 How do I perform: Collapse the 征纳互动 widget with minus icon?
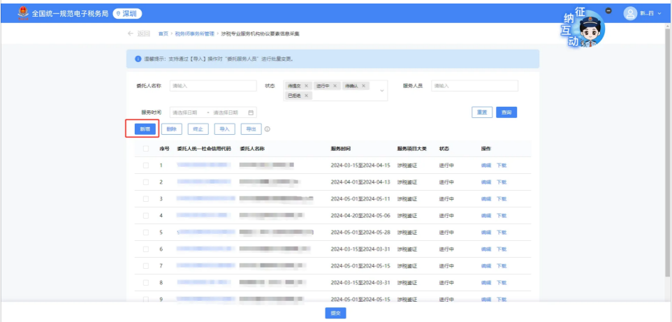tap(608, 10)
